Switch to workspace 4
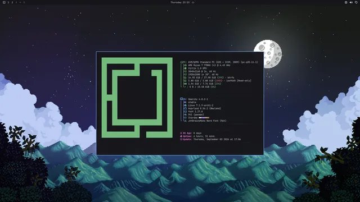360x202 pixels. (x=20, y=2)
